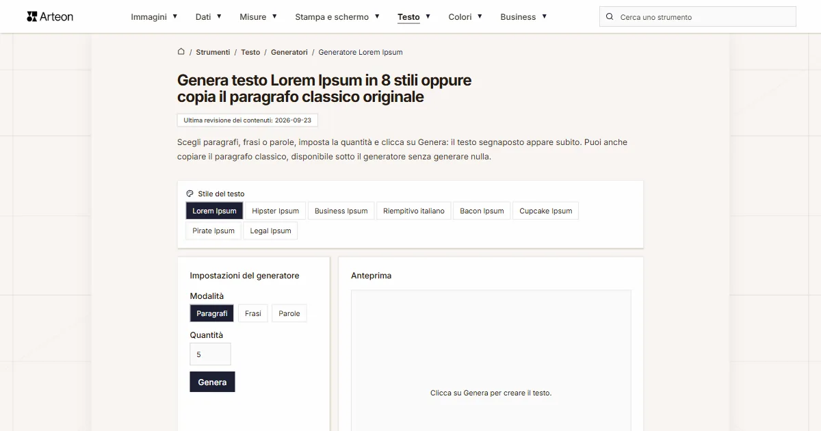
Task: Switch mode to Parole
Action: [x=289, y=313]
